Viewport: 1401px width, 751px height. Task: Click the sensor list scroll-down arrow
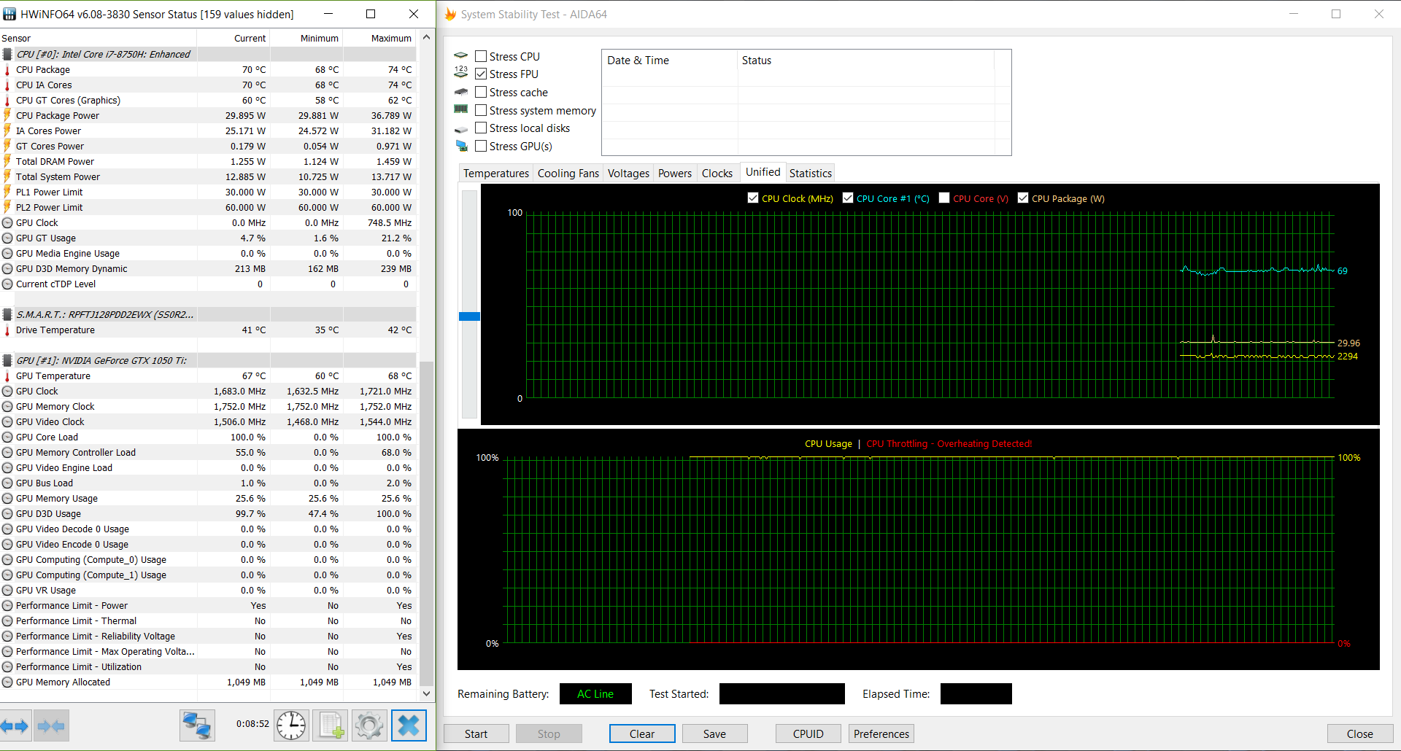click(427, 693)
